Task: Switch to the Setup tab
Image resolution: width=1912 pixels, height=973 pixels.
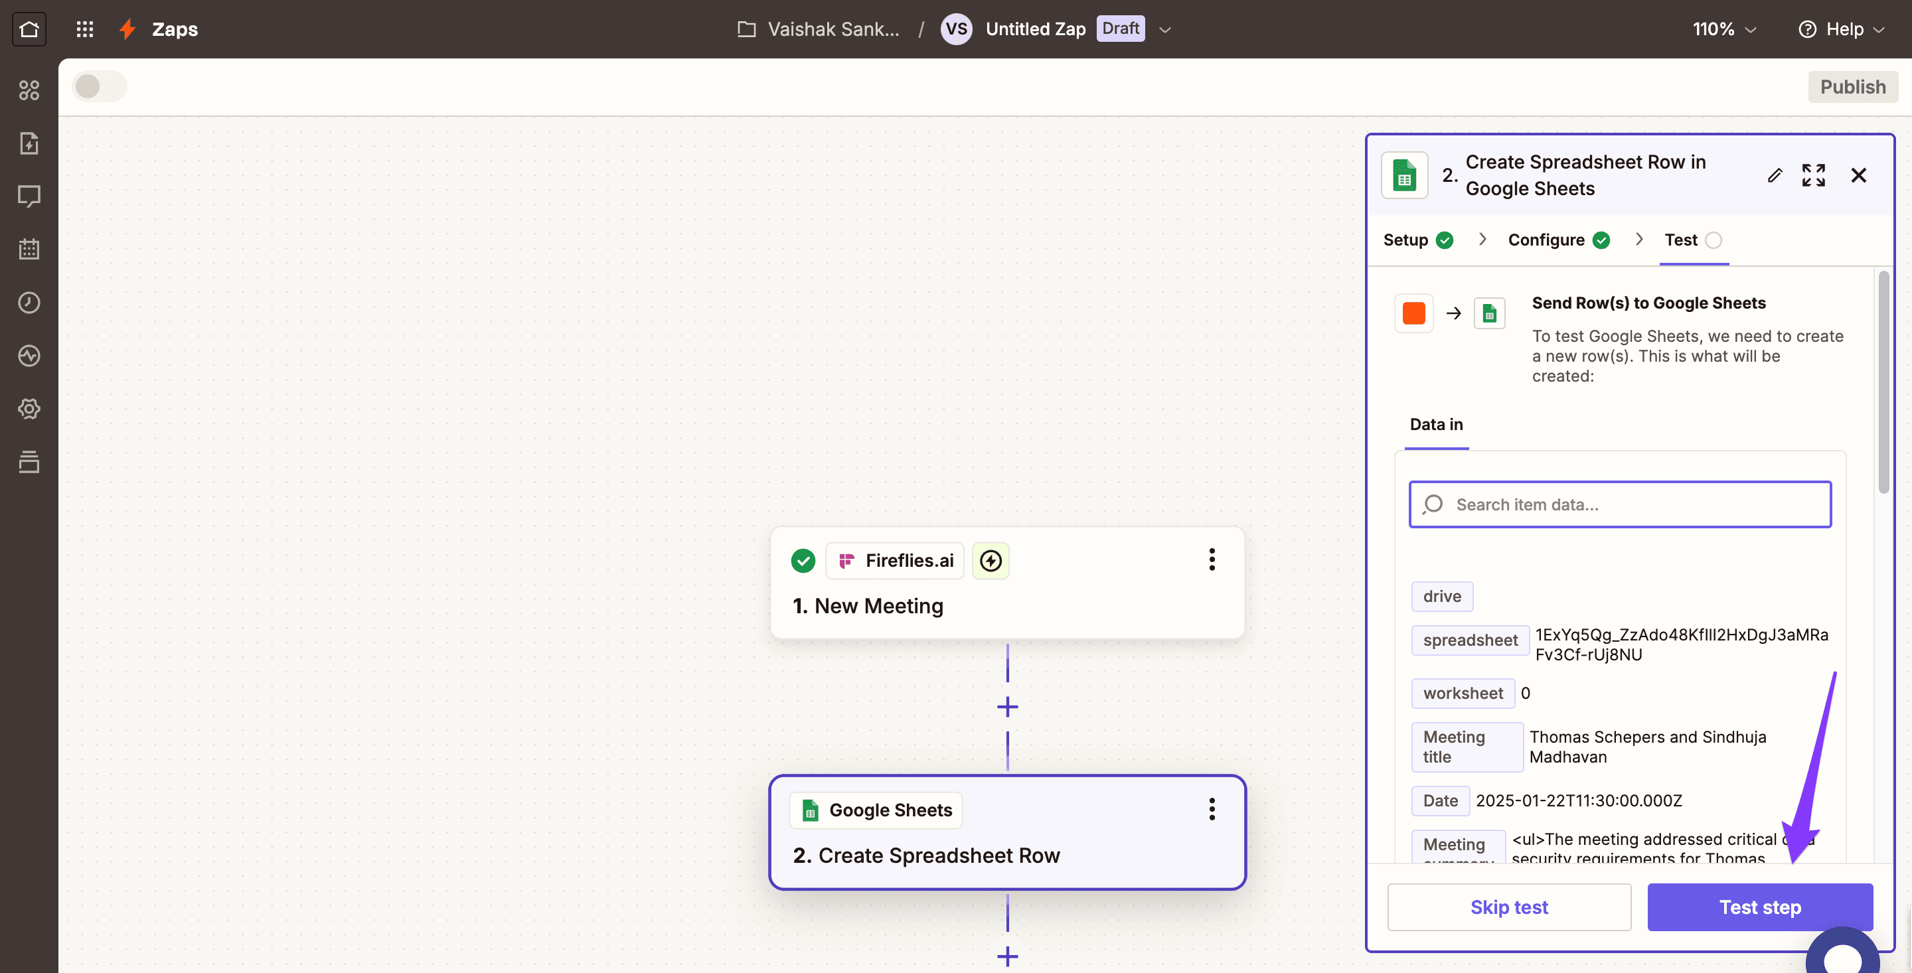Action: (x=1419, y=240)
